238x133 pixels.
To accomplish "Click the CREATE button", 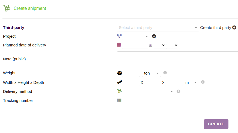I will 216,124.
